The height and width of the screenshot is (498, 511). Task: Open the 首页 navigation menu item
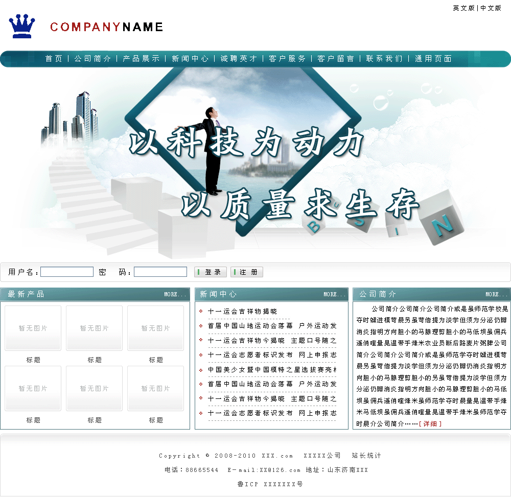tap(54, 59)
